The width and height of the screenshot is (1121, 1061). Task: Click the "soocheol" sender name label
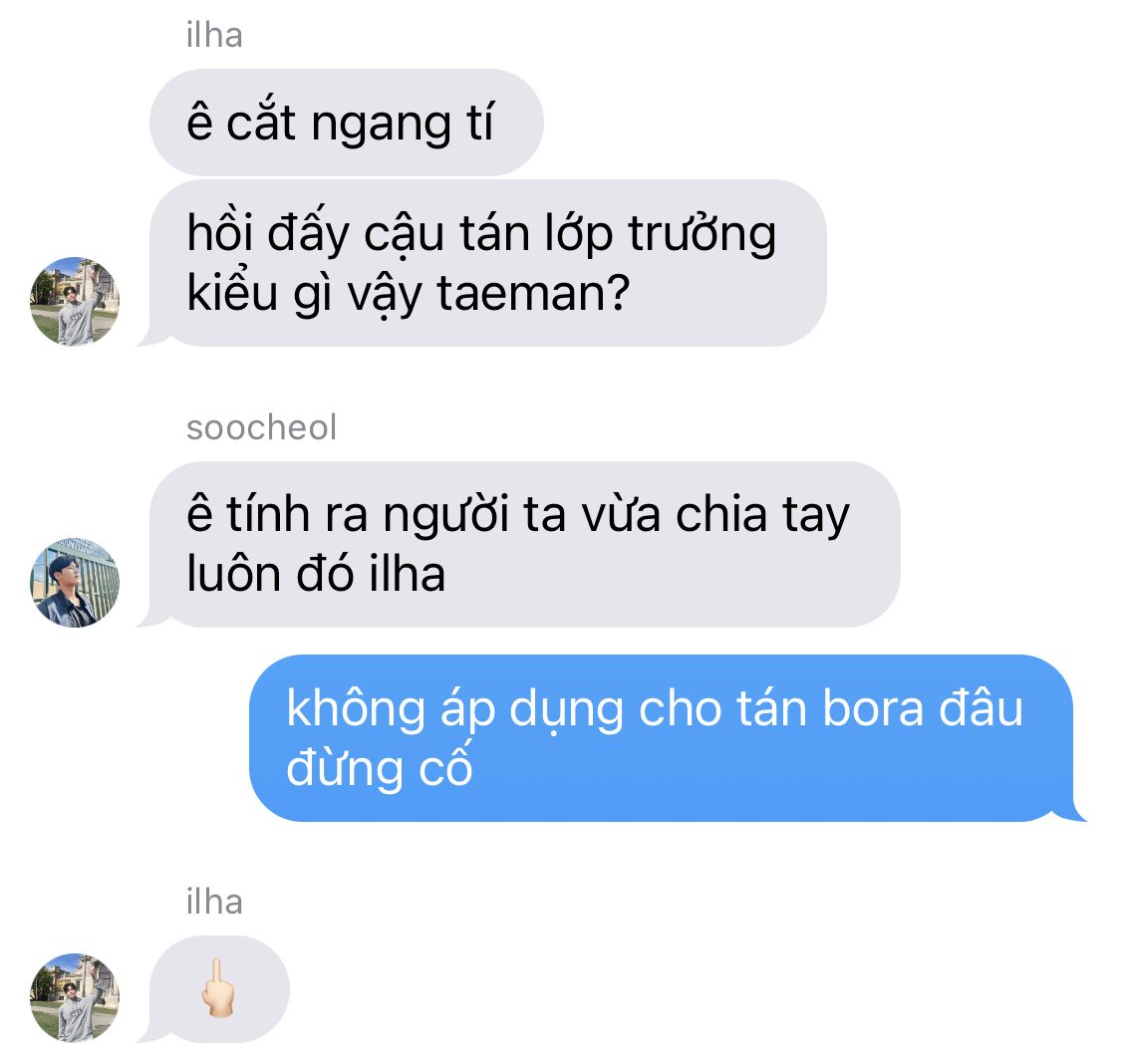click(x=261, y=427)
